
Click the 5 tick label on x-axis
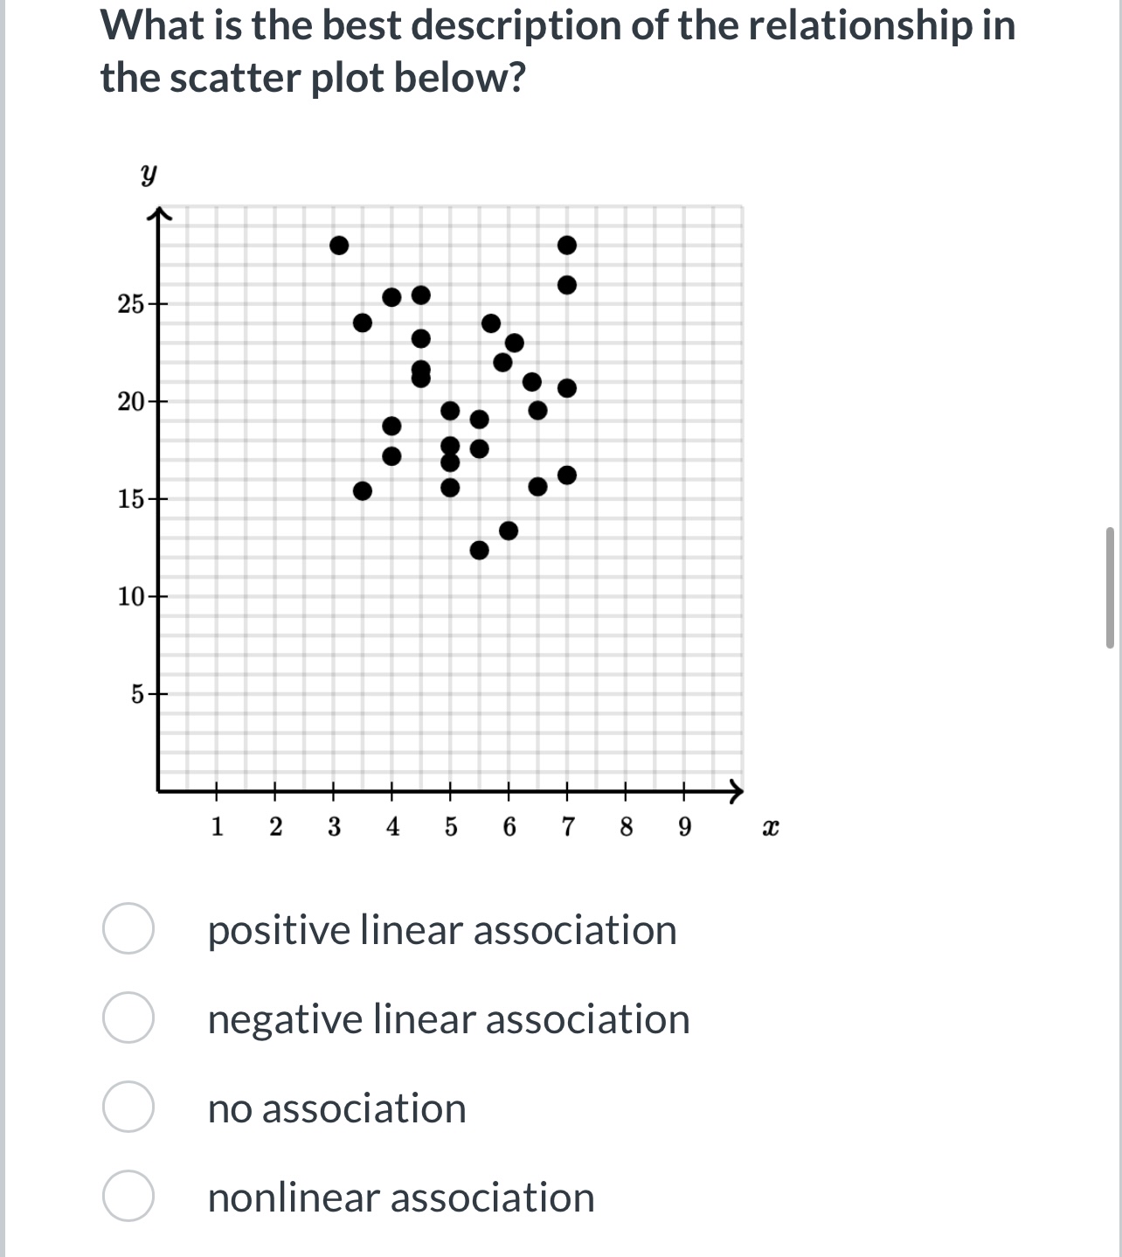point(451,825)
